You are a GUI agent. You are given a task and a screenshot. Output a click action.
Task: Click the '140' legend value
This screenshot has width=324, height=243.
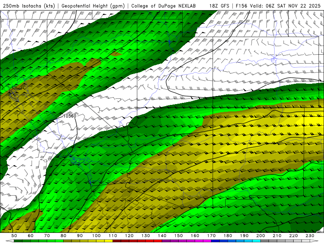(162, 236)
